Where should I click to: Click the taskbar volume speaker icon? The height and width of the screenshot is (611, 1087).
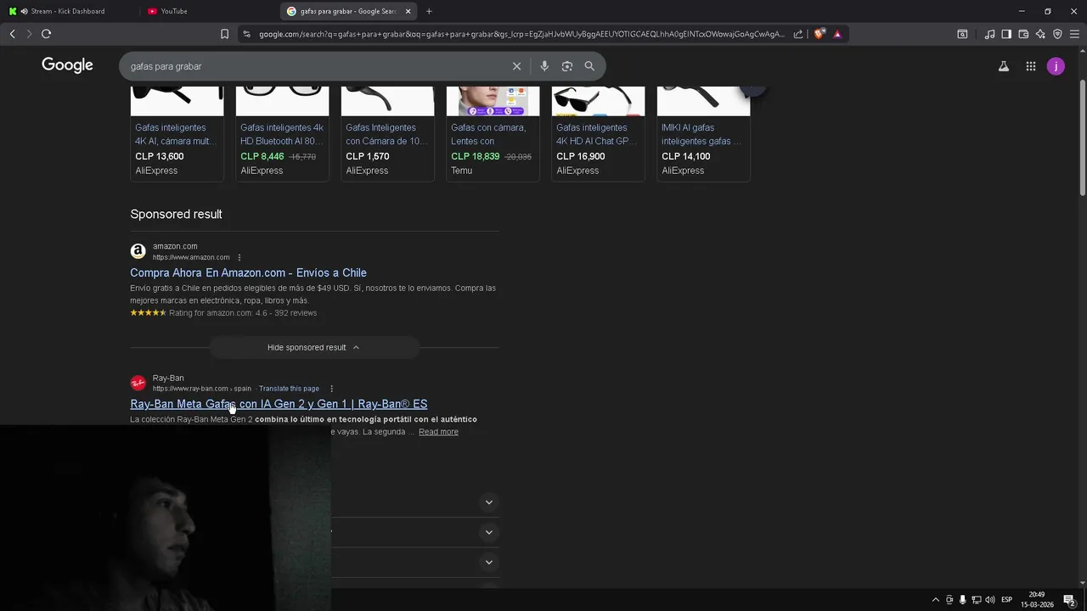coord(990,600)
